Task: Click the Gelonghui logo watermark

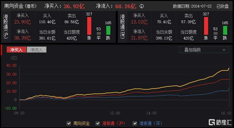Action: click(220, 122)
